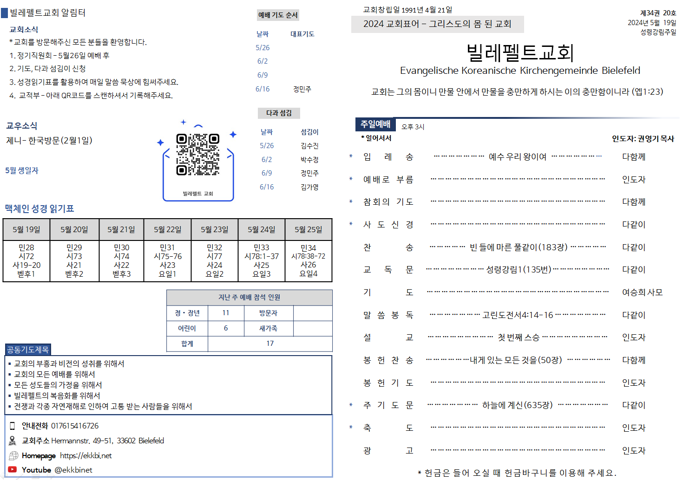Viewport: 683px width, 480px height.
Task: Click the blue sparkle left of QR code
Action: (x=160, y=143)
